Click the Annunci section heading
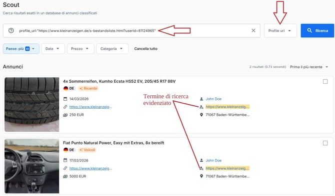335x196 pixels. [13, 67]
